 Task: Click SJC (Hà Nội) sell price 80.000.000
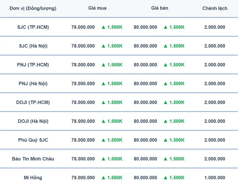pyautogui.click(x=145, y=46)
